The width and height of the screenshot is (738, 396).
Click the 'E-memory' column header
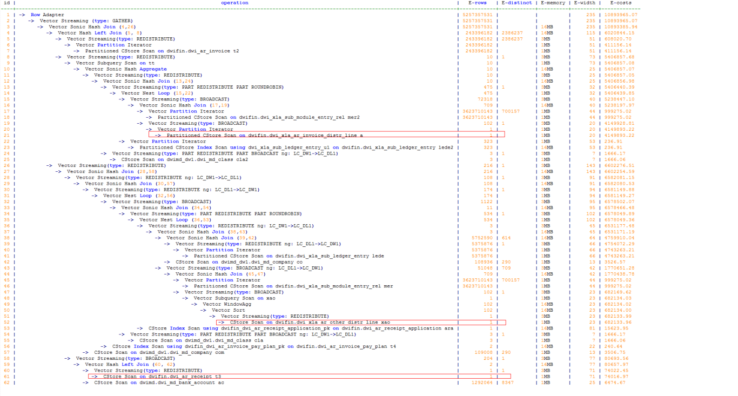[553, 3]
